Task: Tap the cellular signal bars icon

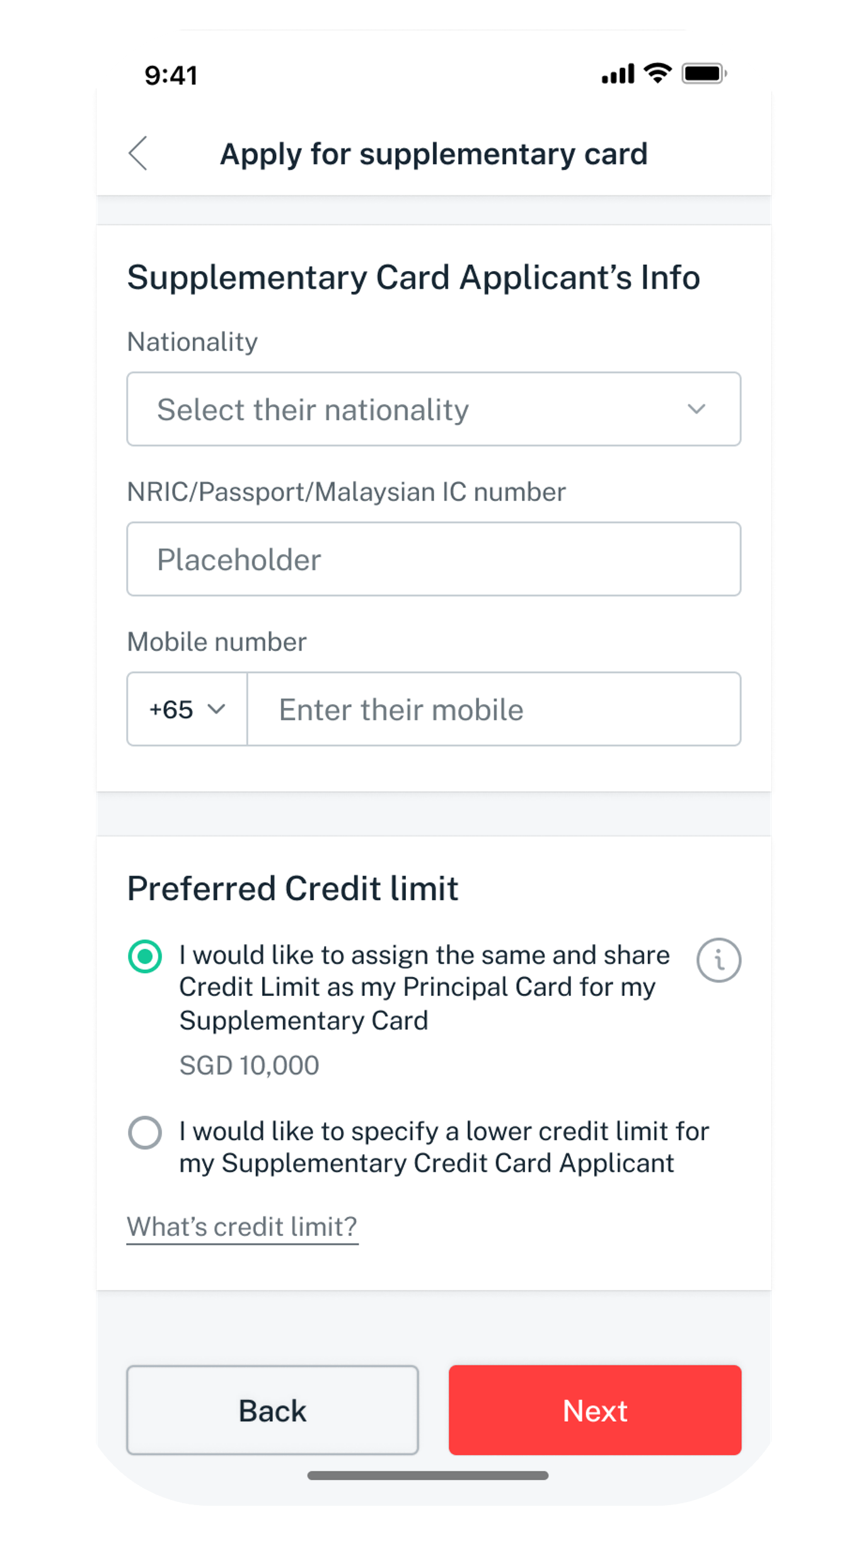Action: [618, 74]
